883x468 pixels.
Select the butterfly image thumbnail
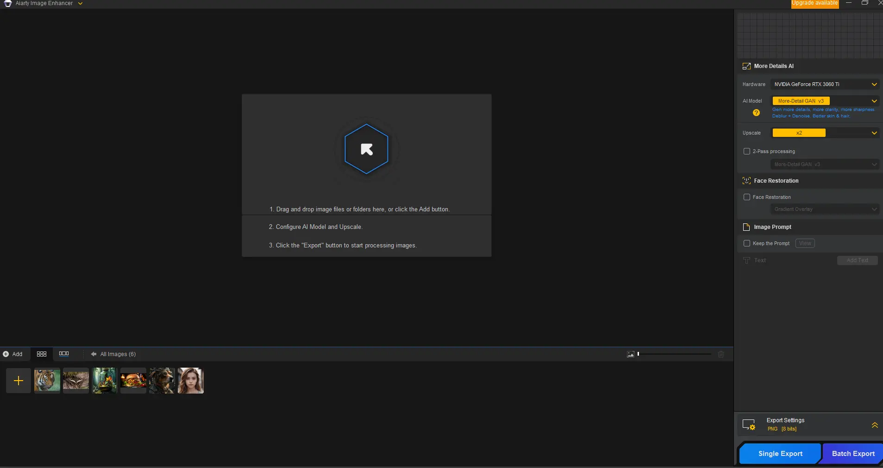pos(76,381)
